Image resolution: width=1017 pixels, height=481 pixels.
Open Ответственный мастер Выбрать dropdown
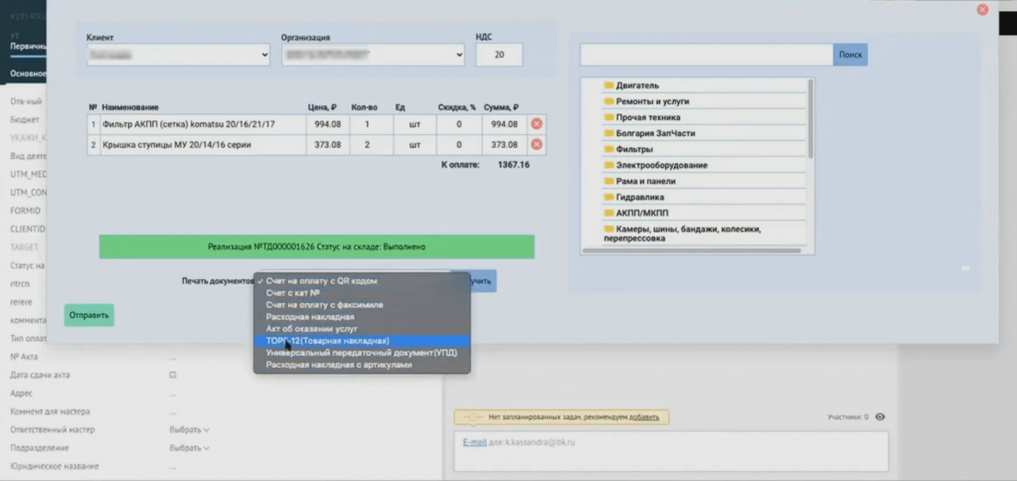tap(189, 430)
